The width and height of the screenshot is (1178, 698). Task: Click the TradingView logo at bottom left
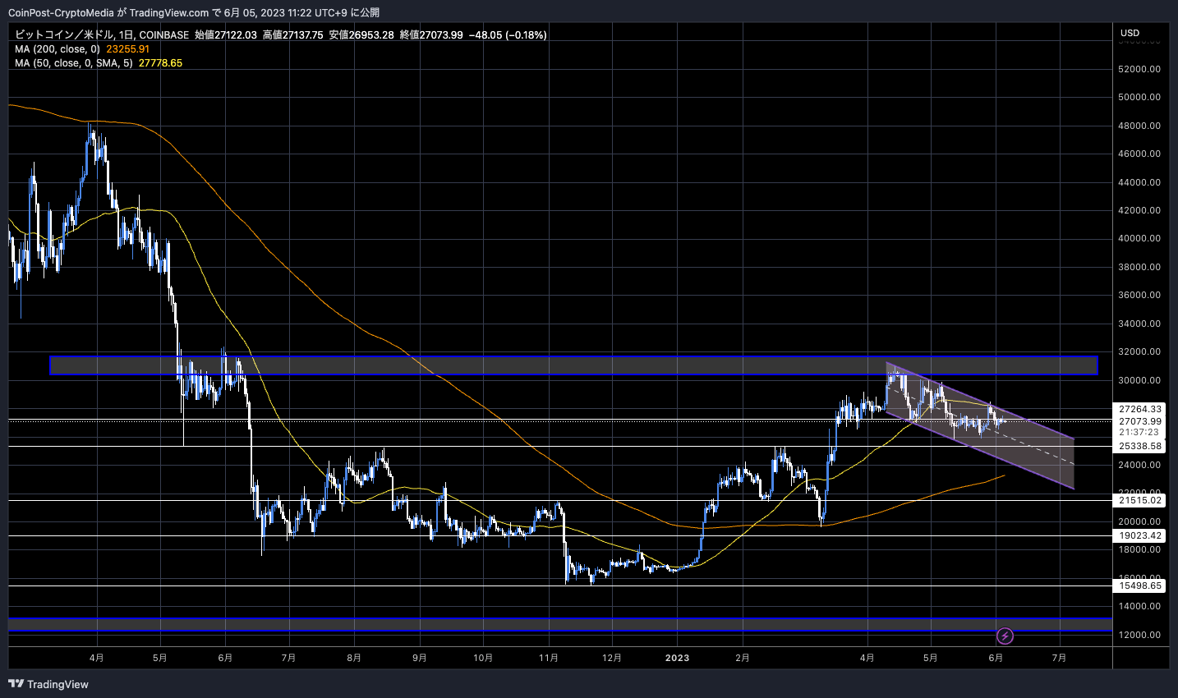pyautogui.click(x=48, y=684)
